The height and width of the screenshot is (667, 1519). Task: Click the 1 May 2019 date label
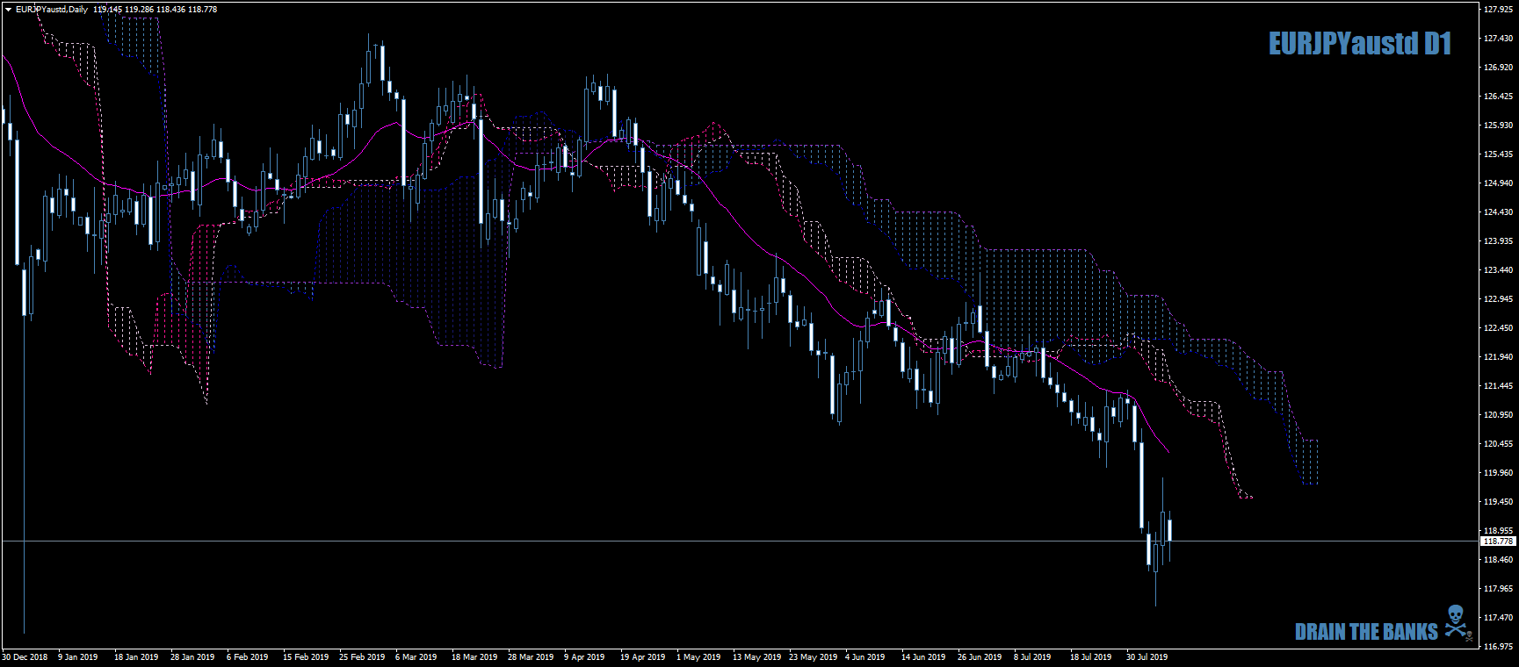pos(698,657)
